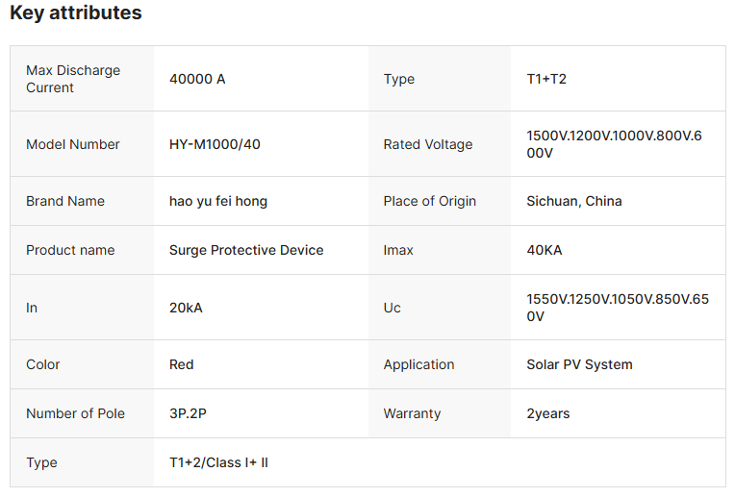Select the hao yu fei hong brand value
Image resolution: width=735 pixels, height=497 pixels.
[x=218, y=201]
